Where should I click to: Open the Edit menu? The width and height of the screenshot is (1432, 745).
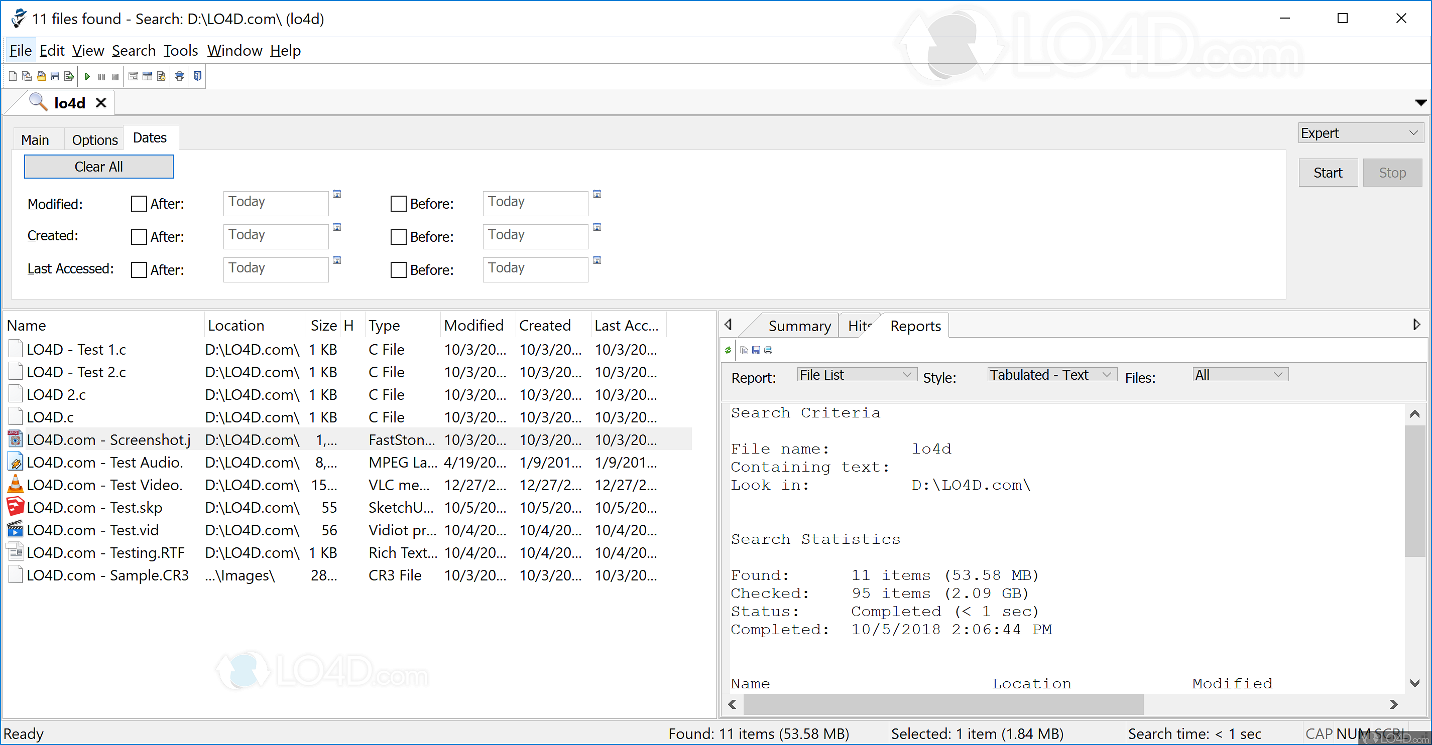52,51
